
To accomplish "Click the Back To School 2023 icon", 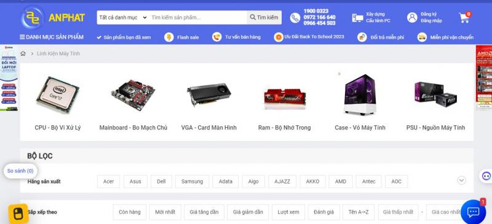I will [x=279, y=37].
